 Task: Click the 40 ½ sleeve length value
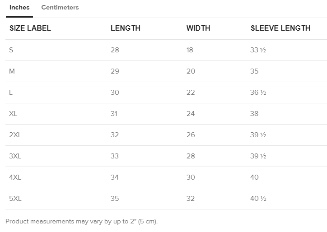258,199
